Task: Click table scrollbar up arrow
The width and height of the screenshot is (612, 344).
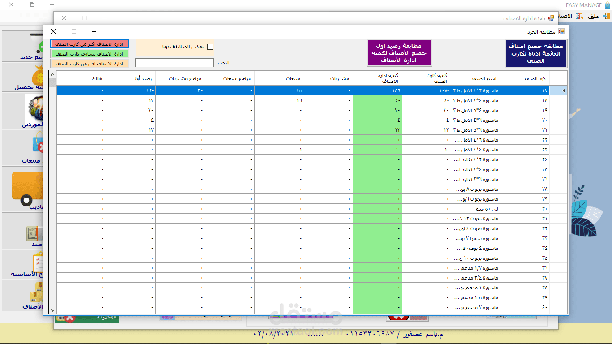Action: coord(53,74)
